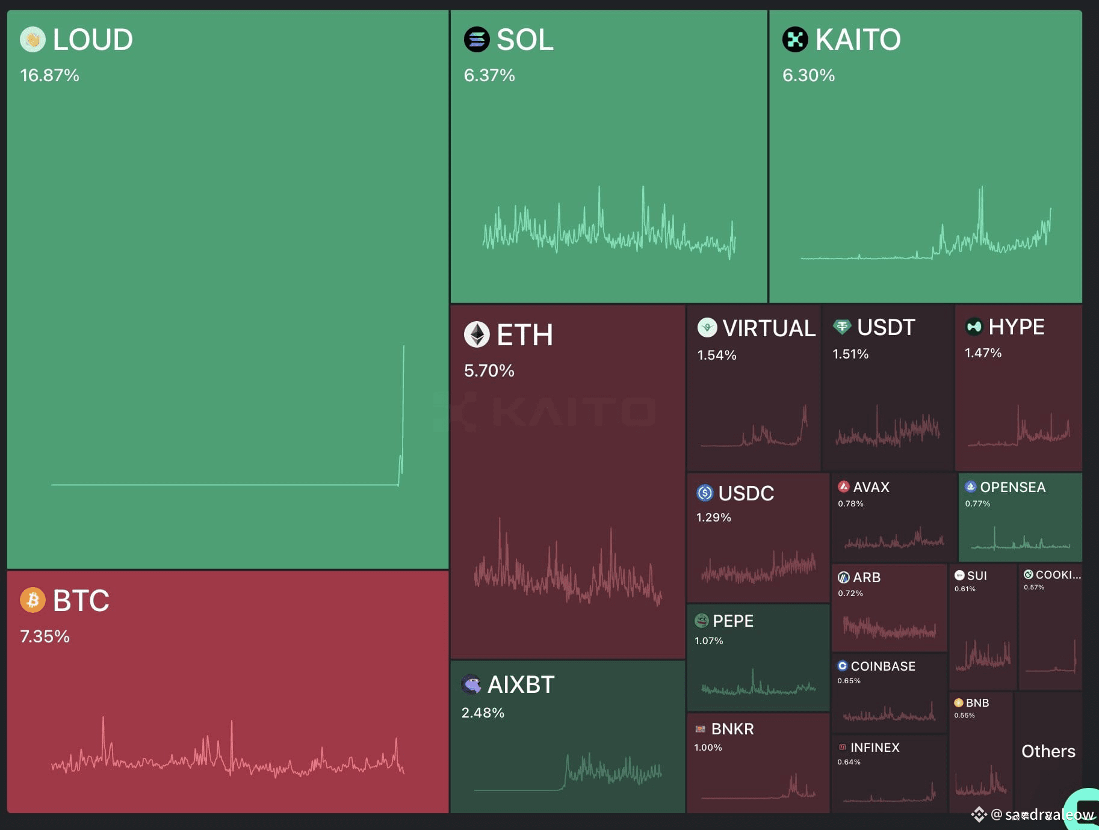The width and height of the screenshot is (1099, 830).
Task: Open the INFINEX token icon
Action: [843, 747]
